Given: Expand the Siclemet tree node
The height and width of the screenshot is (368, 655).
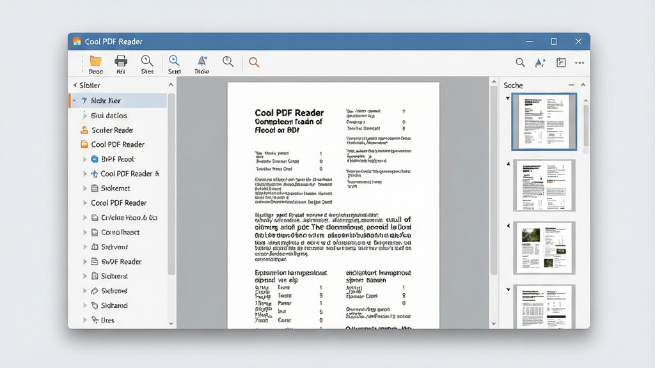Looking at the screenshot, I should click(85, 188).
